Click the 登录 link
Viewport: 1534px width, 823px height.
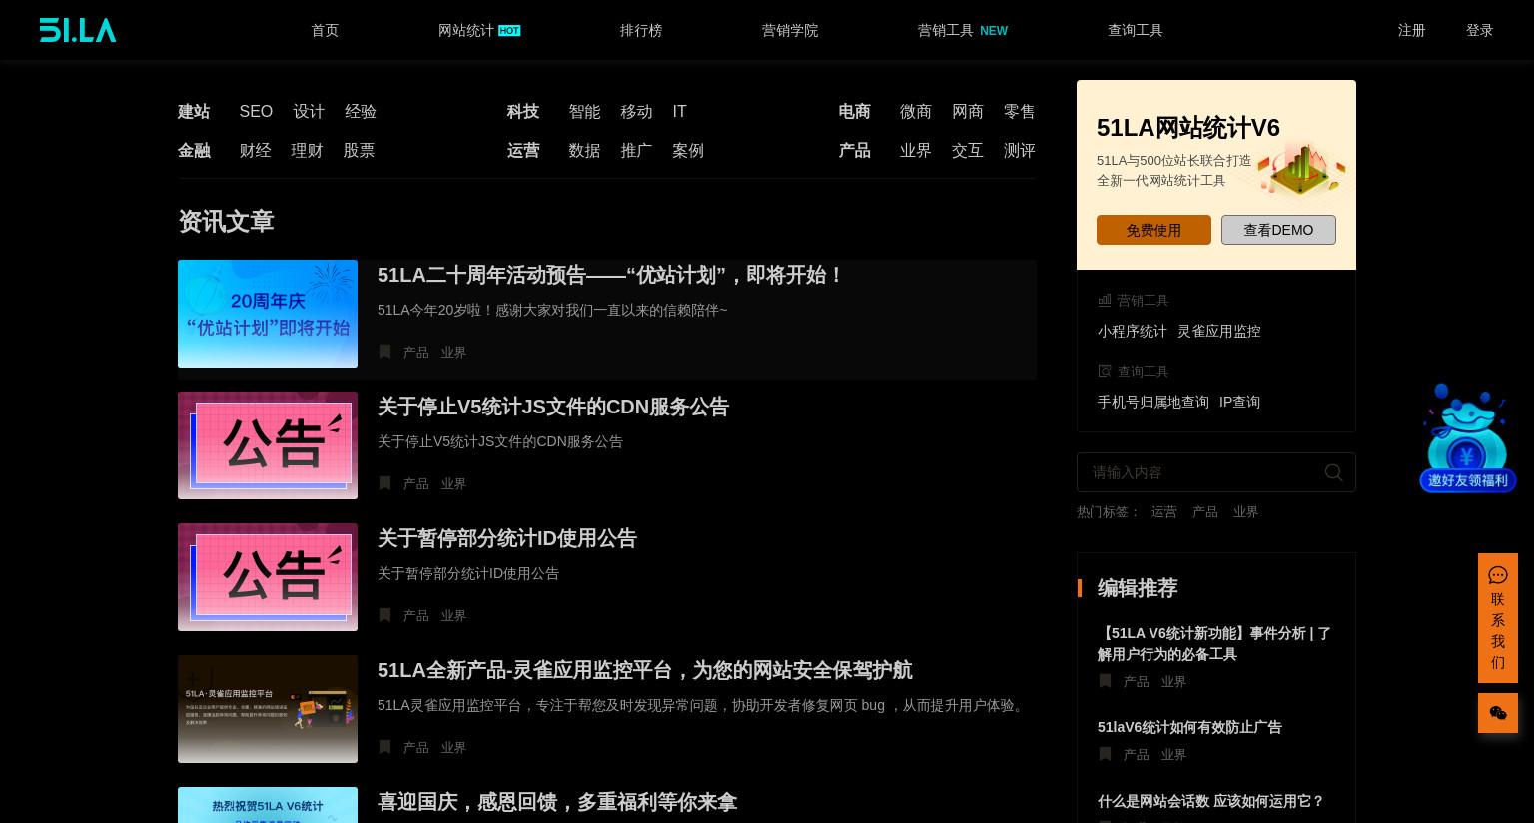(x=1479, y=30)
